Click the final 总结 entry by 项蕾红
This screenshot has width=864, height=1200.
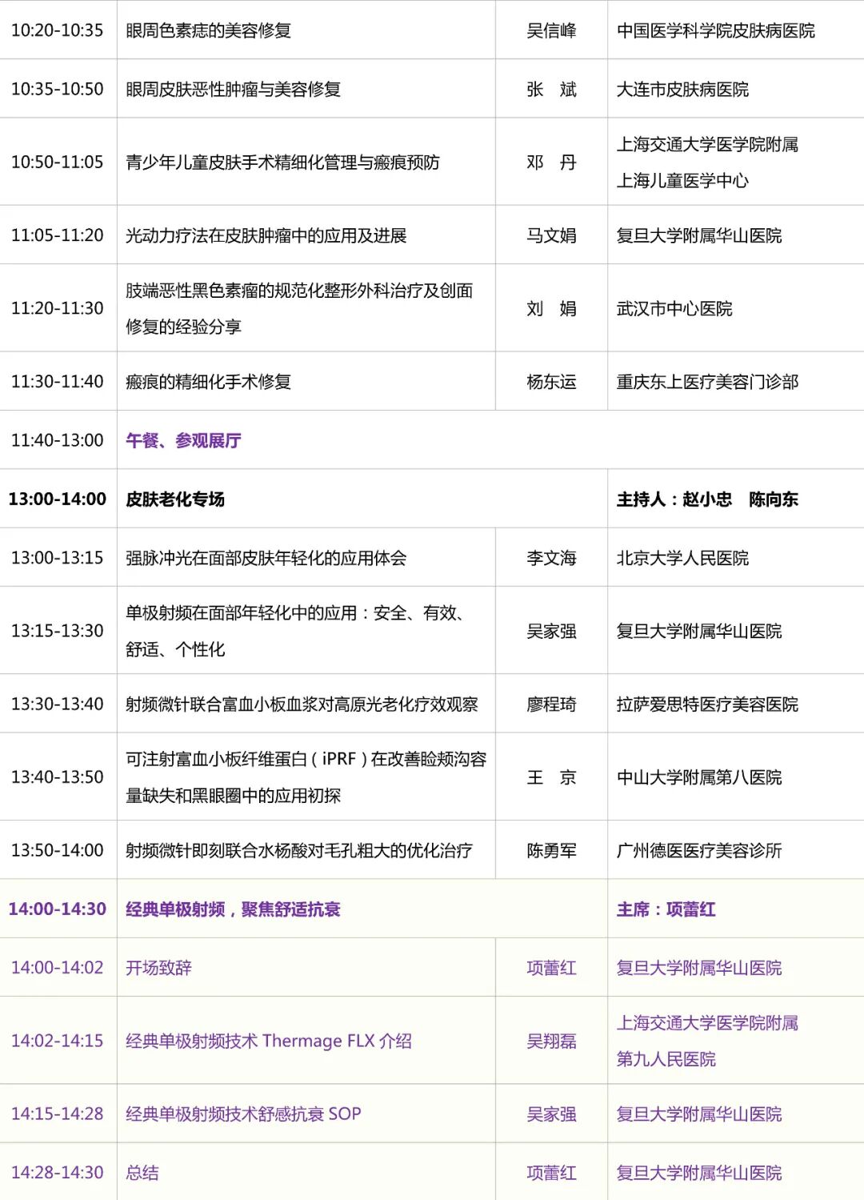point(141,1172)
